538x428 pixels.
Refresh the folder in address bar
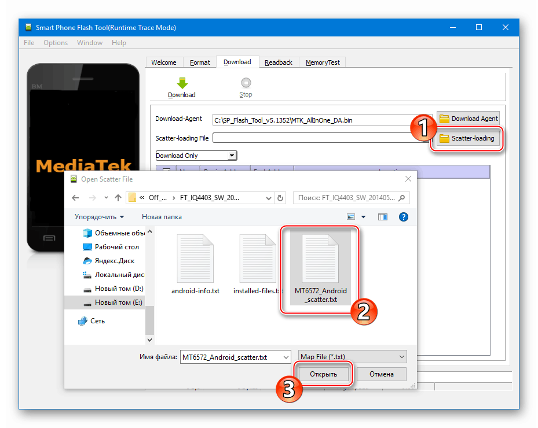281,198
